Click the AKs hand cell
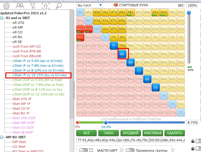This screenshot has height=152, width=201. (89, 13)
